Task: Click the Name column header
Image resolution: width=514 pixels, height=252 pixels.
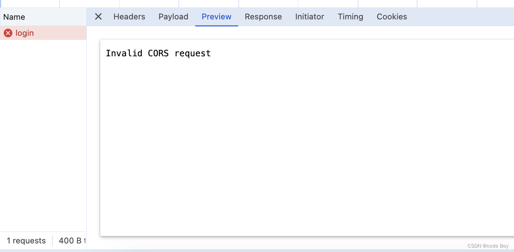Action: coord(43,17)
